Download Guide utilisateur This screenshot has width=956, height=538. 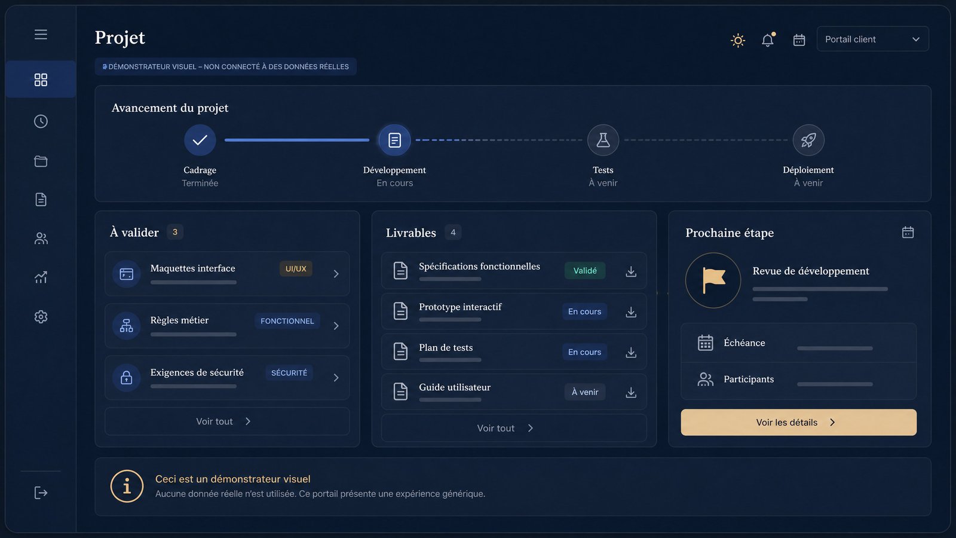point(631,392)
